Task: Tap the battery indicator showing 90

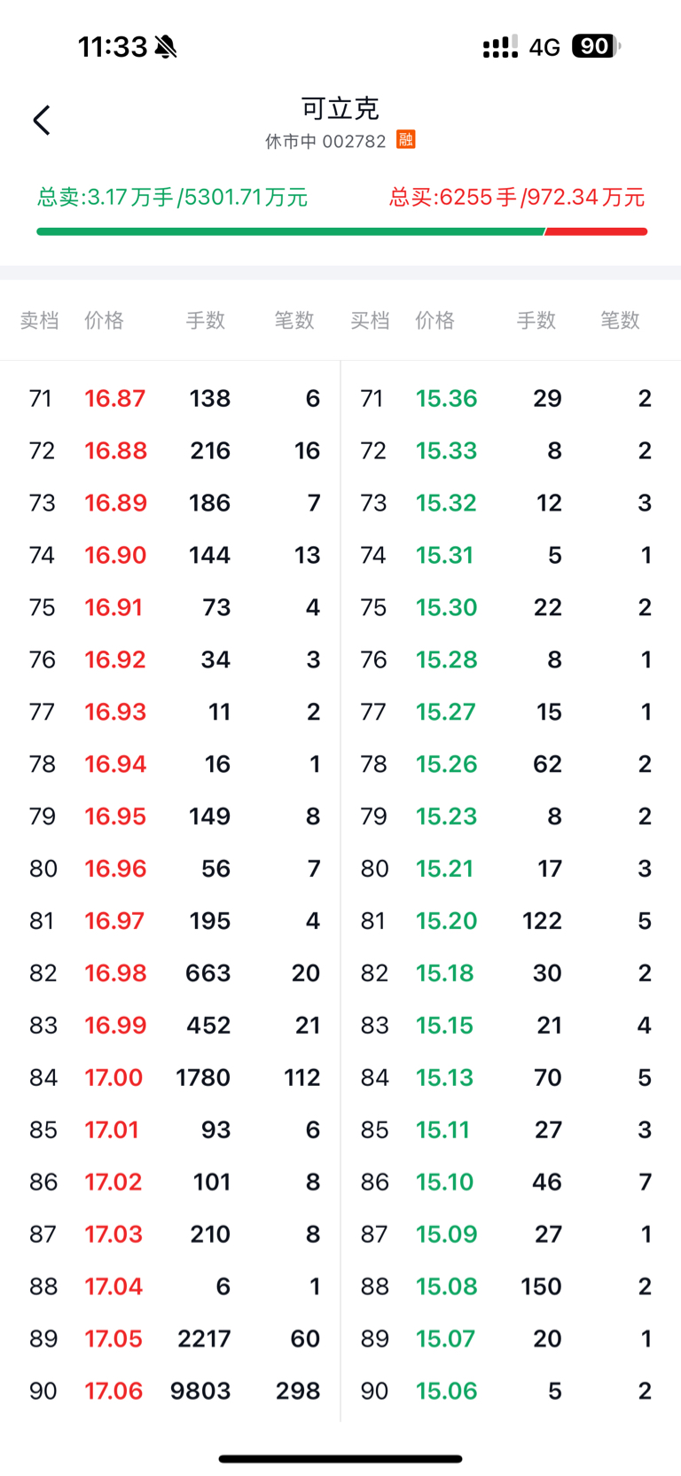Action: [595, 46]
